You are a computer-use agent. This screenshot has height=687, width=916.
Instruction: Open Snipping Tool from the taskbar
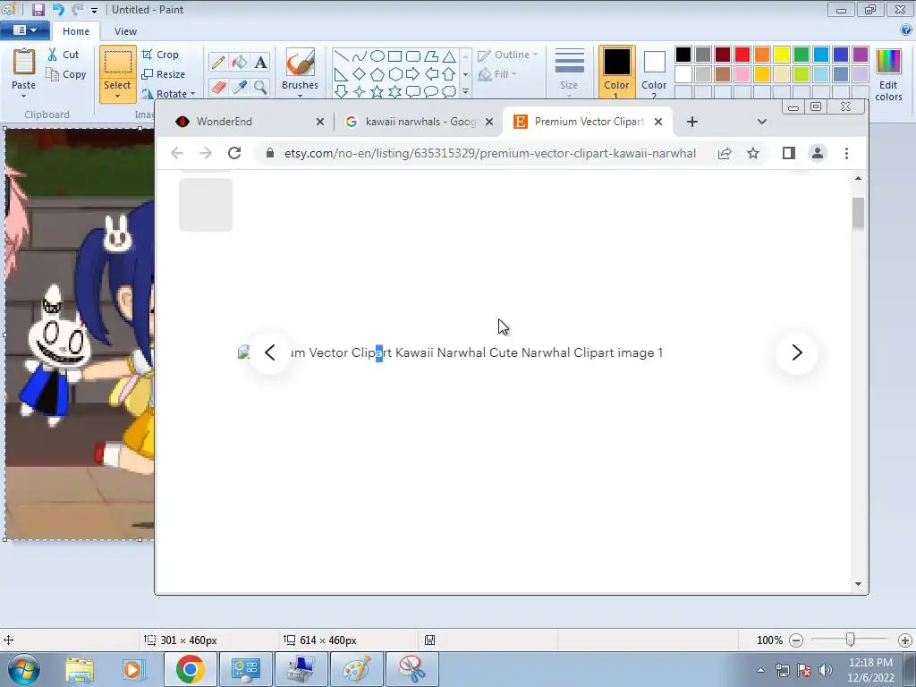(412, 669)
